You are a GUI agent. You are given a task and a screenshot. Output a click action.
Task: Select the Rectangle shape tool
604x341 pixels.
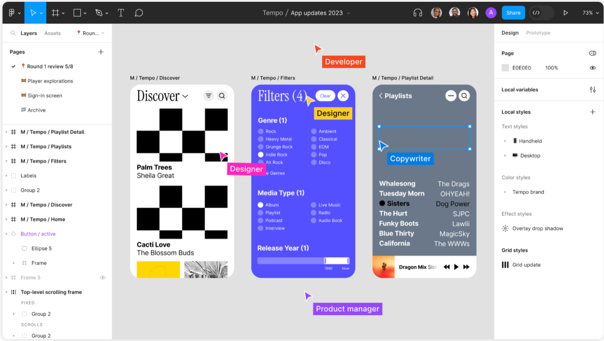pyautogui.click(x=77, y=13)
